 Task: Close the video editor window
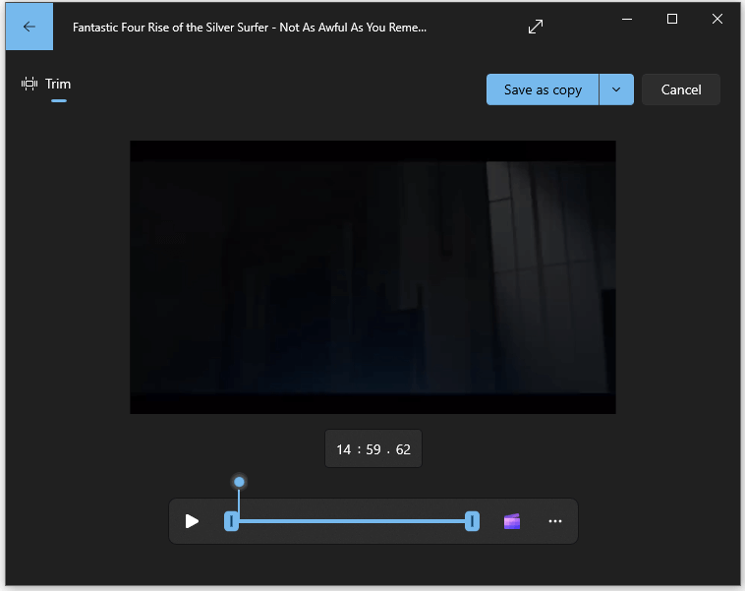(x=716, y=19)
